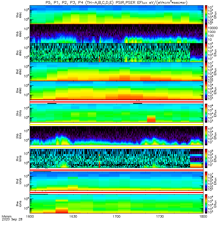Select the "thc ions" panel label
This screenshot has height=233, width=218.
tap(19, 158)
